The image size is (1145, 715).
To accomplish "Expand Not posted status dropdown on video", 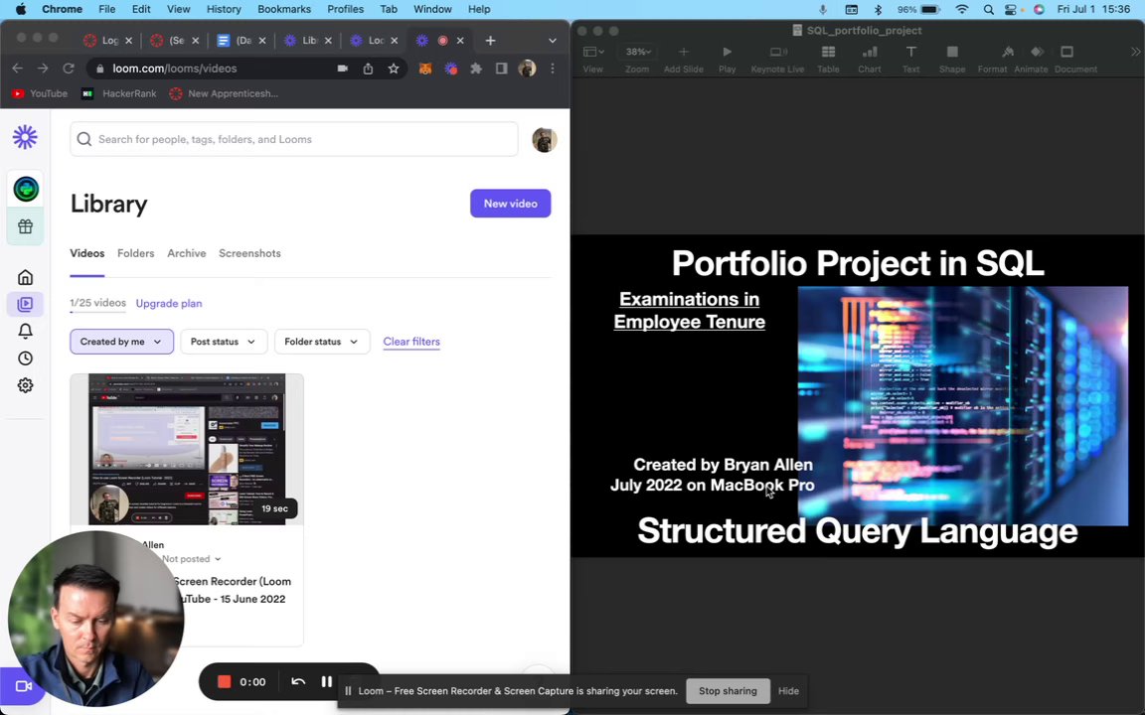I will tap(191, 559).
